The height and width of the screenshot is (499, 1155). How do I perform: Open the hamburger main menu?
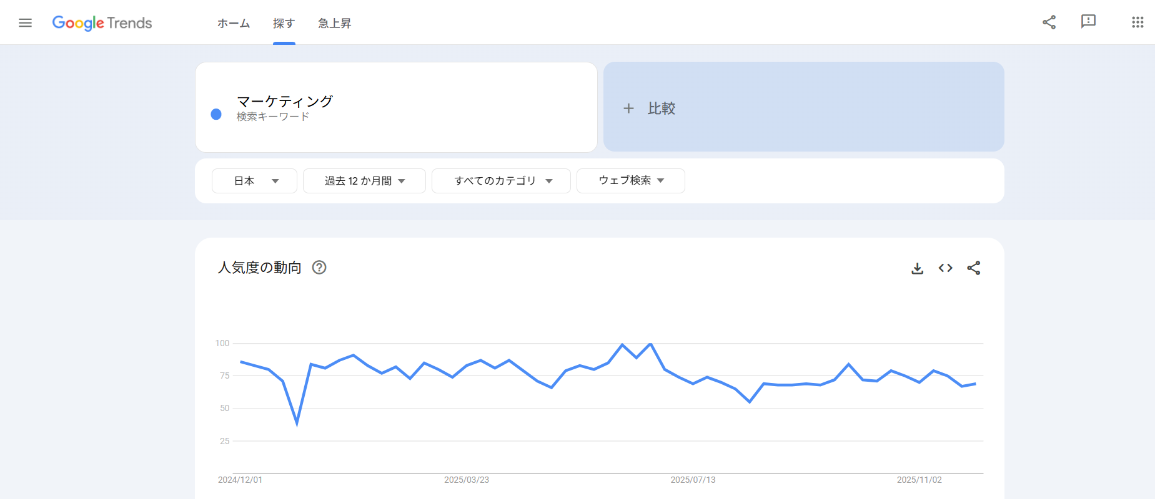click(25, 23)
